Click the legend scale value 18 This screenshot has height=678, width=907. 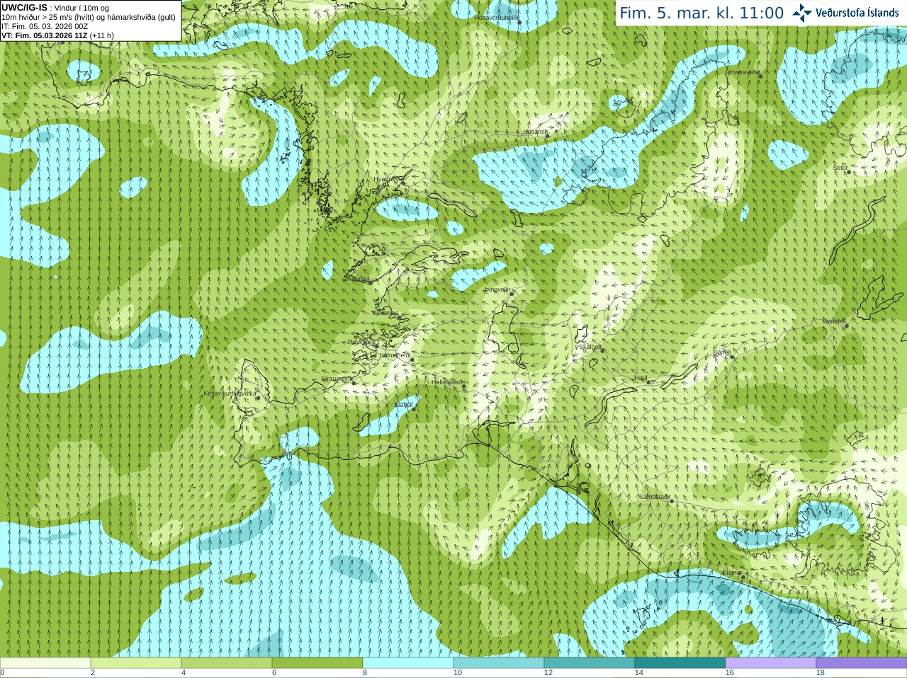[x=821, y=673]
